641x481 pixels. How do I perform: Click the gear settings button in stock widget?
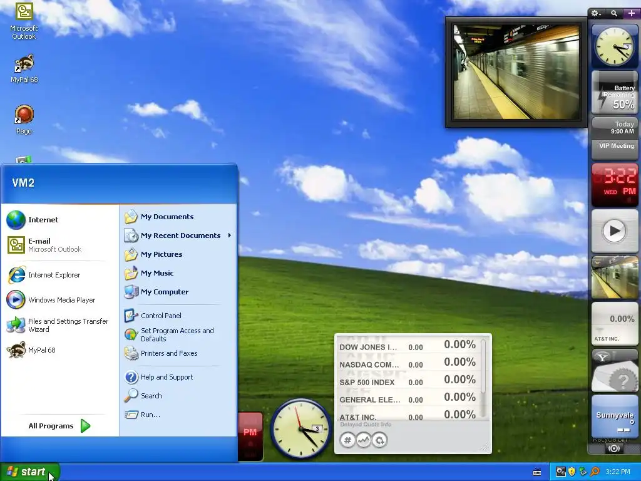pos(379,440)
